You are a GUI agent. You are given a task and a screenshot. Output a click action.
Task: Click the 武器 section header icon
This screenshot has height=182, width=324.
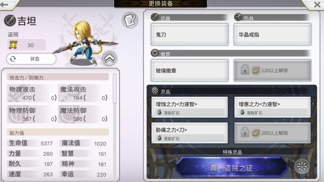(x=154, y=17)
